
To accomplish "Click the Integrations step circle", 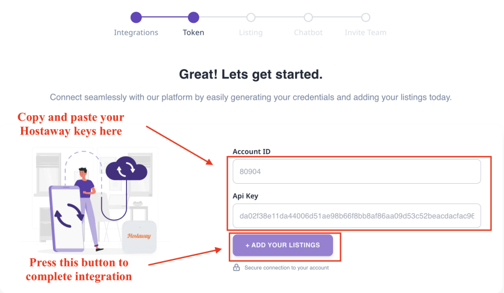I will pos(136,17).
